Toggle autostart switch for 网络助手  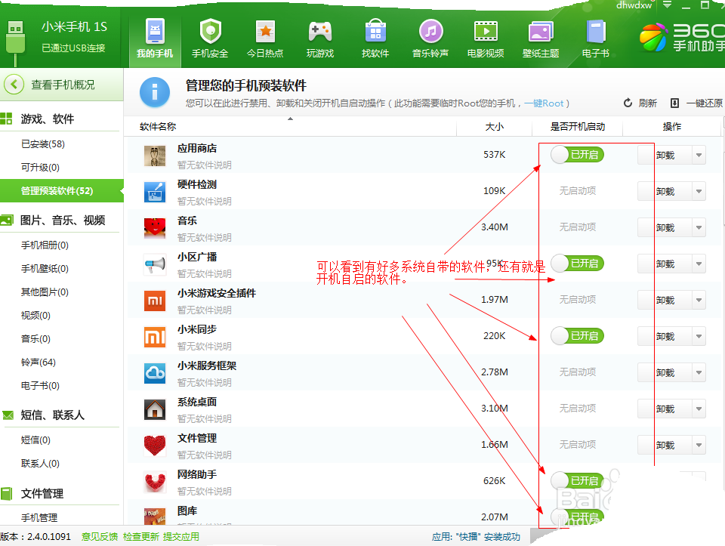(578, 480)
